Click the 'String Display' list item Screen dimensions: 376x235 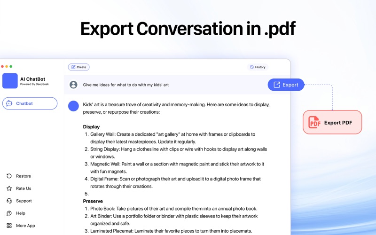click(x=176, y=153)
